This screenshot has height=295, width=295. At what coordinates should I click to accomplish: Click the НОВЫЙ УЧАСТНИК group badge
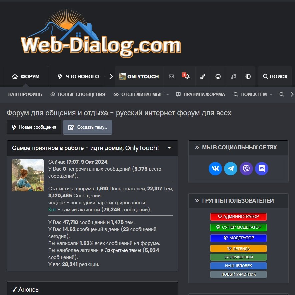pos(238,274)
